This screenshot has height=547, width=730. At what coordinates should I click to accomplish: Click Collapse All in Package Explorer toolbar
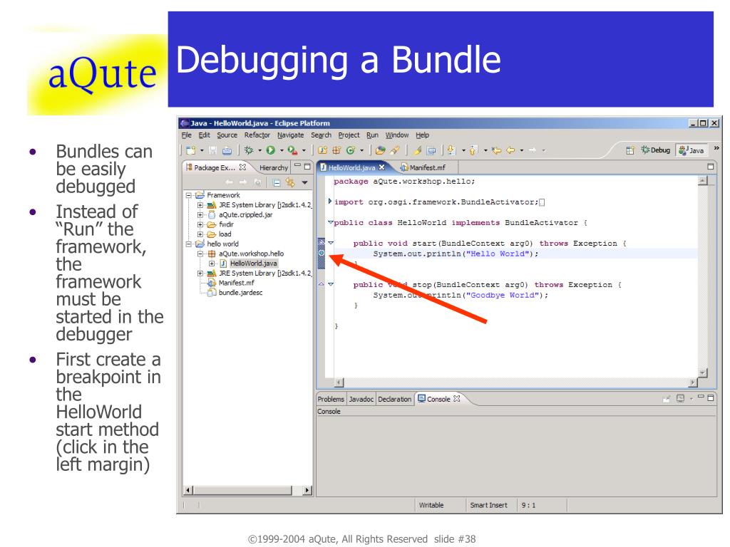[277, 182]
